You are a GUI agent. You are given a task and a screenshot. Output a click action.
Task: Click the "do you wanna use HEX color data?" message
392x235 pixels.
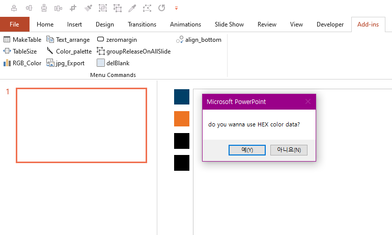click(254, 124)
